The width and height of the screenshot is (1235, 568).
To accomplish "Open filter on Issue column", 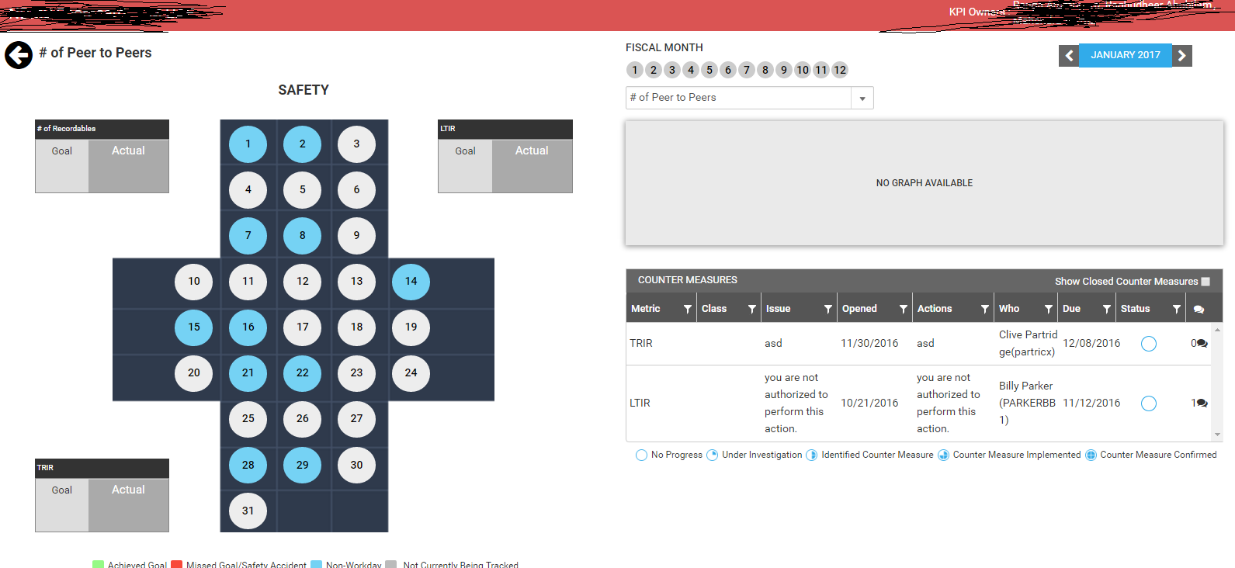I will click(827, 309).
